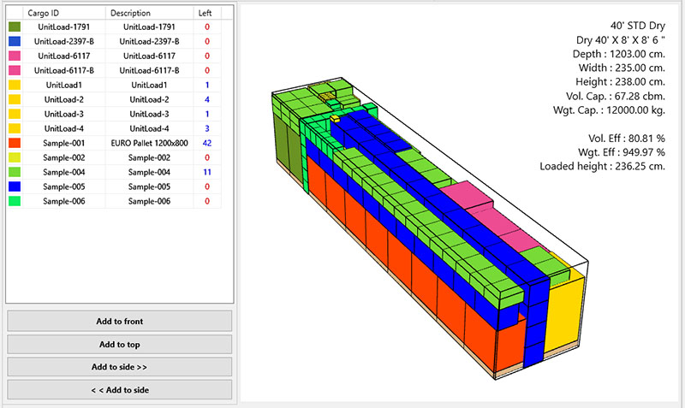Click the UnitLoad1 yellow color swatch
Viewport: 685px width, 408px height.
point(15,85)
